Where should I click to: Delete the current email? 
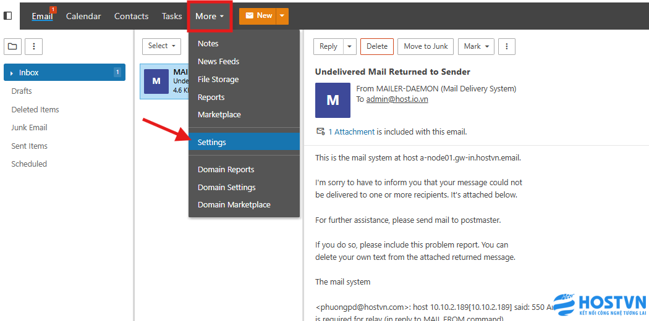[376, 46]
